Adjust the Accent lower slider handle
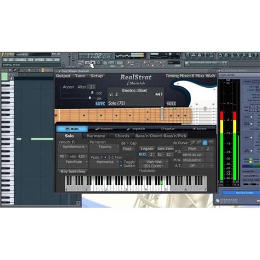The height and width of the screenshot is (260, 260). 90,98
